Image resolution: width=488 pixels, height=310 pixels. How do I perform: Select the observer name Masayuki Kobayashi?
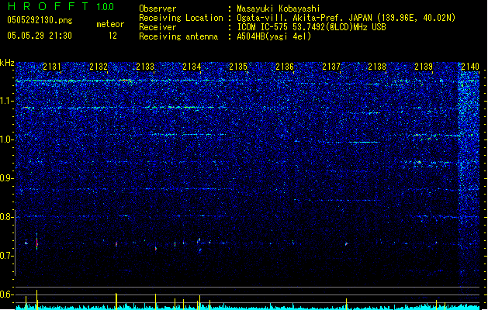(x=279, y=9)
